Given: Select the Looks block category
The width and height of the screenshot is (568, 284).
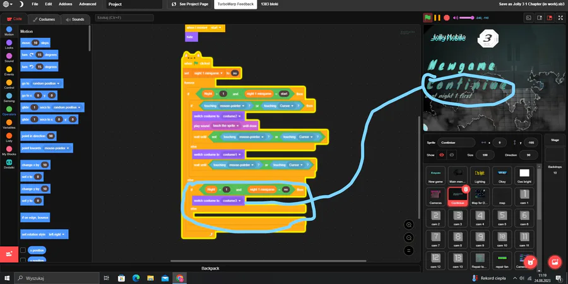Looking at the screenshot, I should [9, 44].
